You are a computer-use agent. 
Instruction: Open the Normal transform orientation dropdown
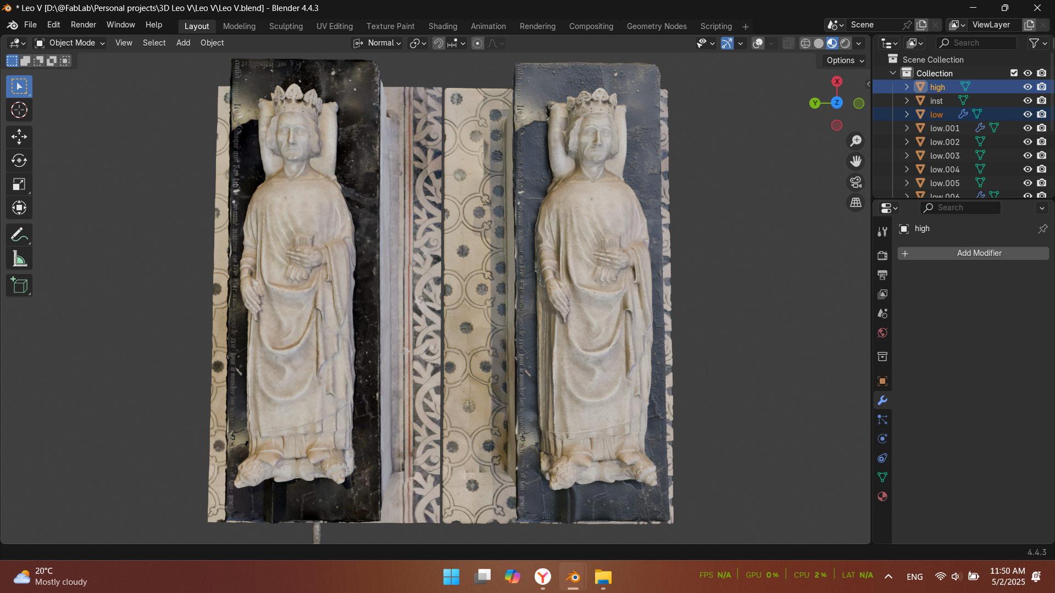[x=377, y=43]
